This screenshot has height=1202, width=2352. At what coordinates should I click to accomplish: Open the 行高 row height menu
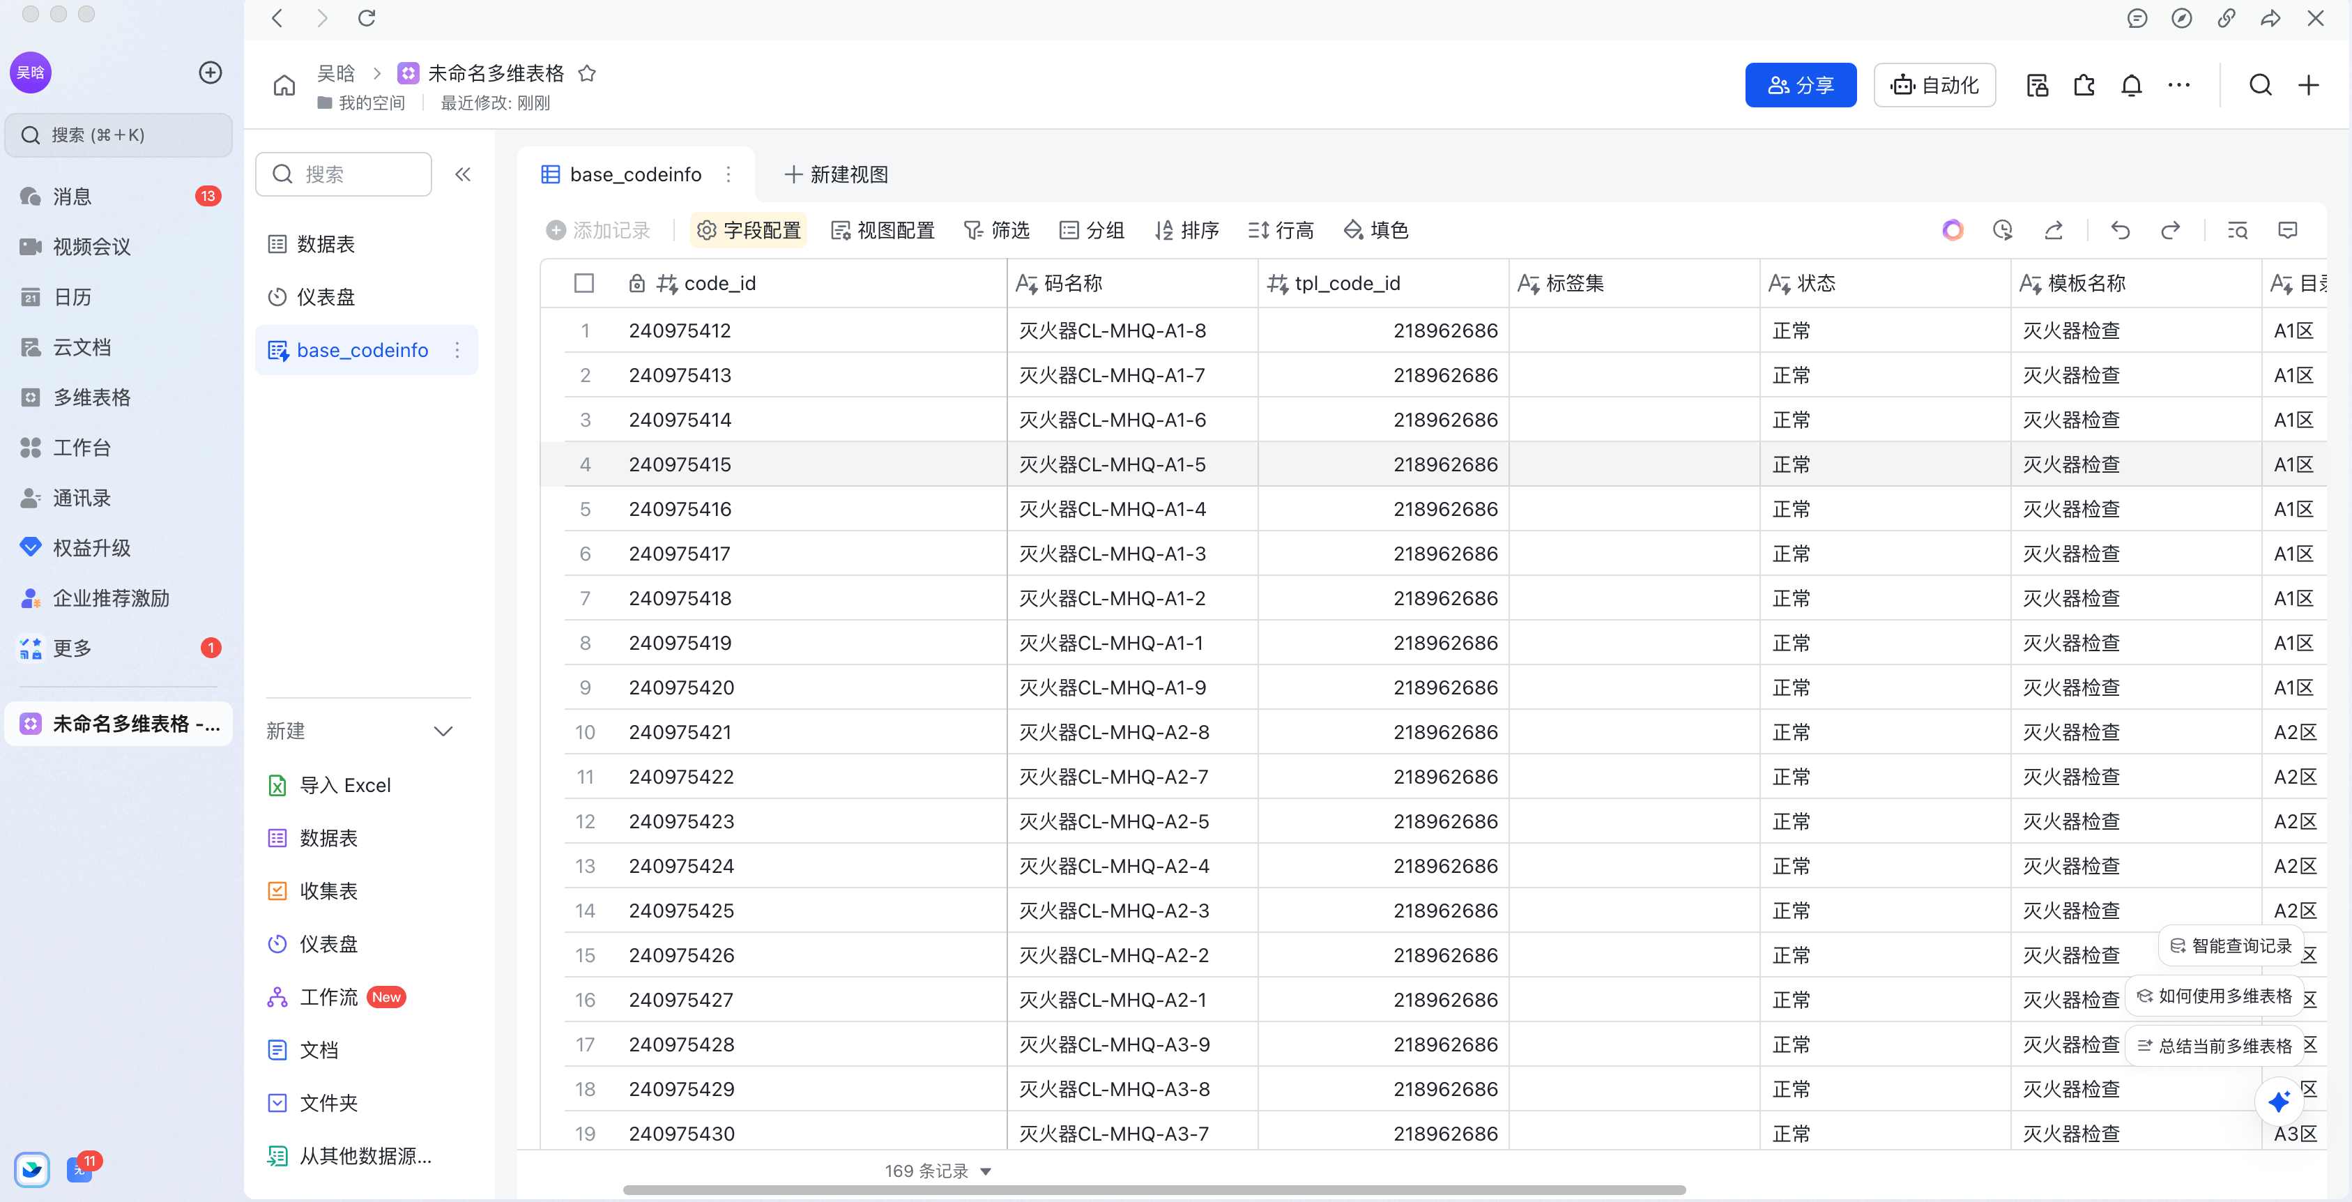[x=1281, y=230]
